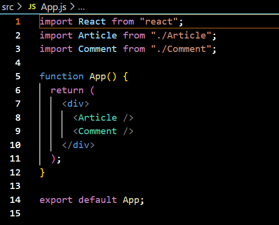
Task: Select line number 5 in gutter
Action: [x=18, y=76]
